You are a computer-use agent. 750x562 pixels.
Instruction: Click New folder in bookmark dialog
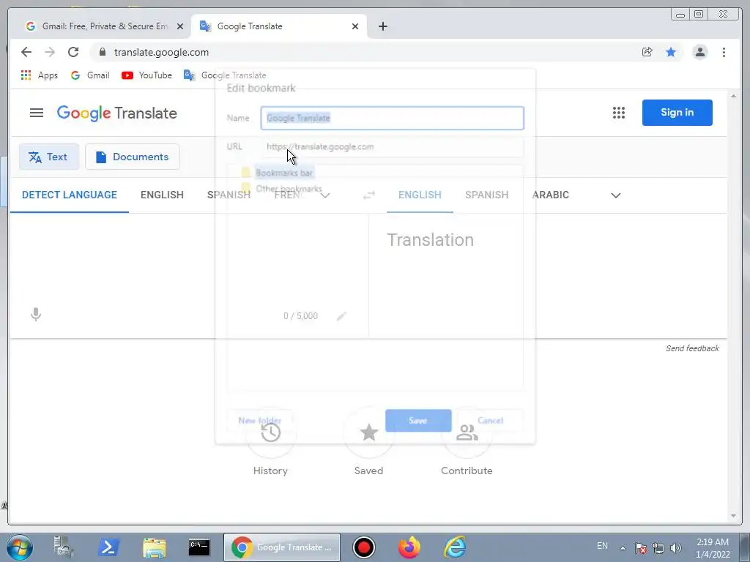(x=260, y=421)
